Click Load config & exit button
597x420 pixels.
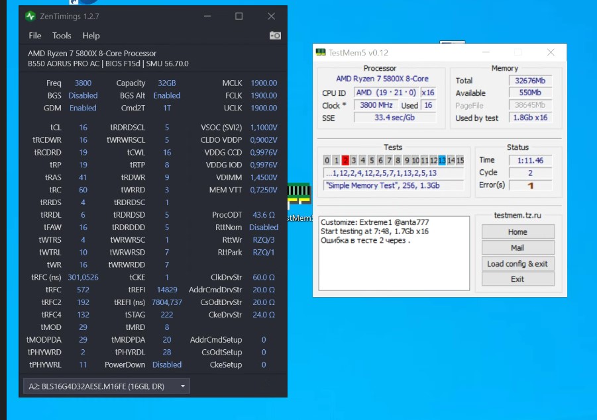(x=517, y=263)
